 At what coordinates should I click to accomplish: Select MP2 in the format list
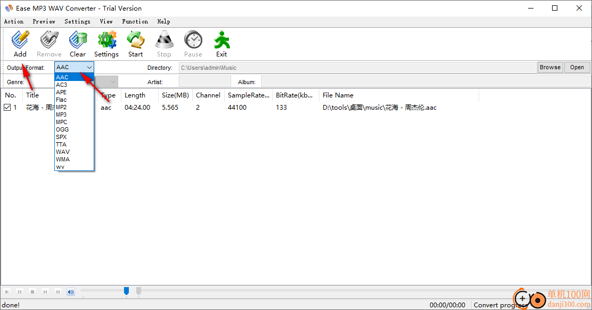(x=74, y=107)
